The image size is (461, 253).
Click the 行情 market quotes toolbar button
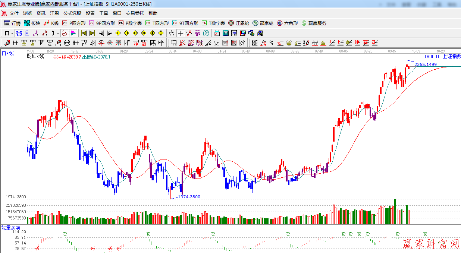point(12,23)
